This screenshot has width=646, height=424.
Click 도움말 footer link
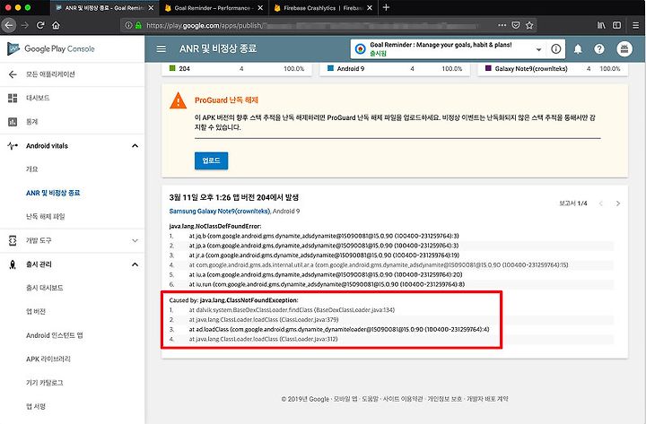370,399
